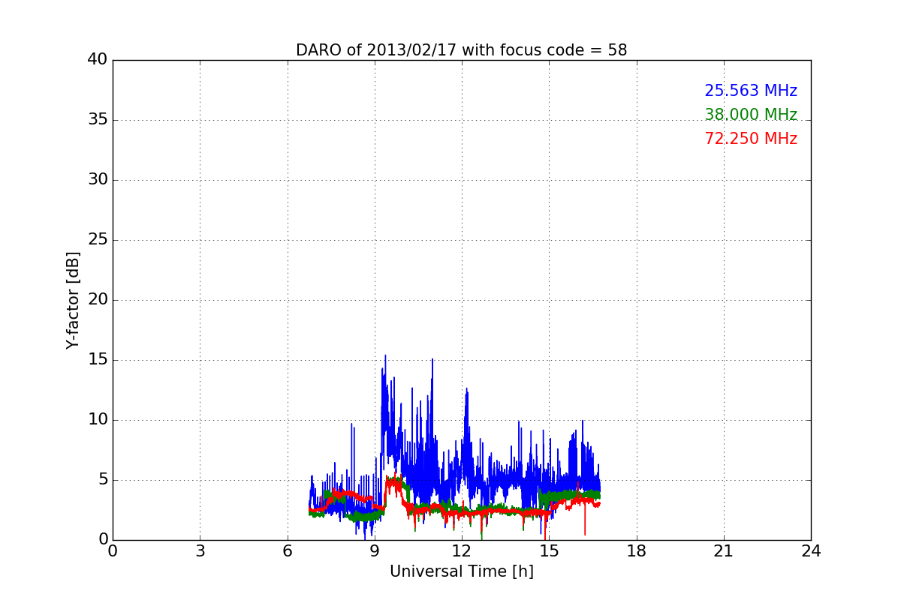This screenshot has width=901, height=600.
Task: Click x-axis tick value 18
Action: (x=637, y=550)
